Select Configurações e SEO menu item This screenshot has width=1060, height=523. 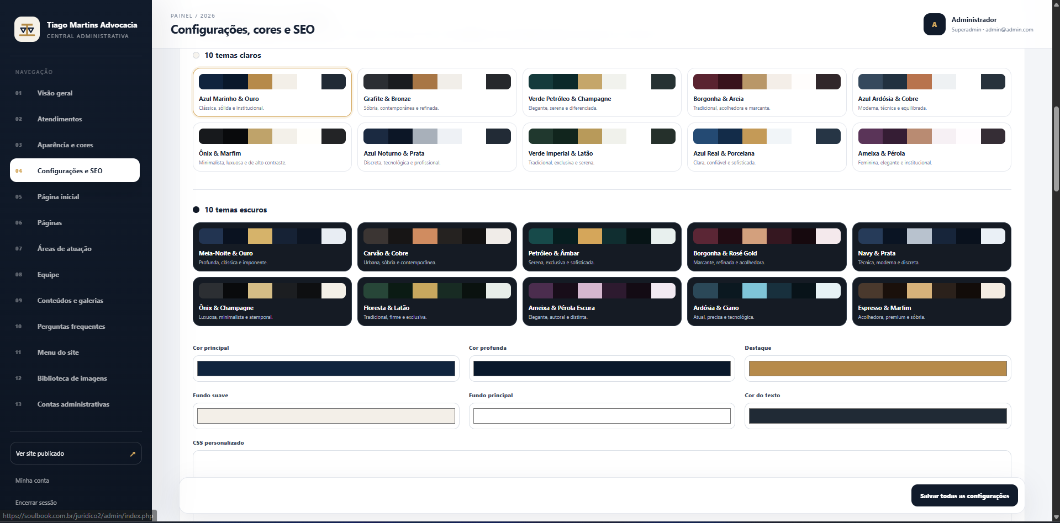(x=75, y=170)
